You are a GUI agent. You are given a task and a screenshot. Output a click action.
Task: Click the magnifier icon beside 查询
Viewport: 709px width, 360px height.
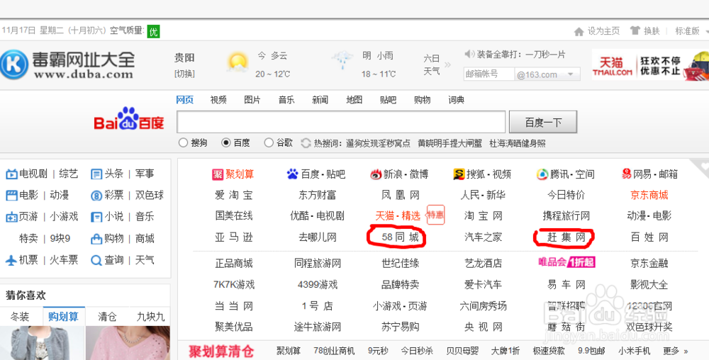click(x=96, y=260)
